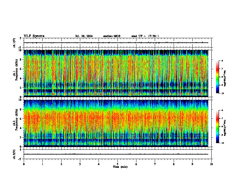Click the "Time (min)" axis label
This screenshot has width=238, height=184.
[120, 167]
